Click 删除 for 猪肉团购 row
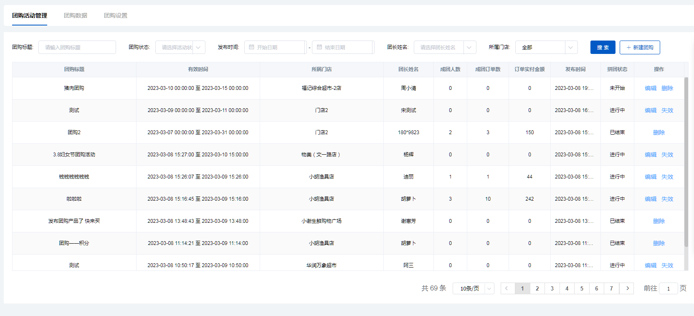The height and width of the screenshot is (316, 694). point(667,88)
